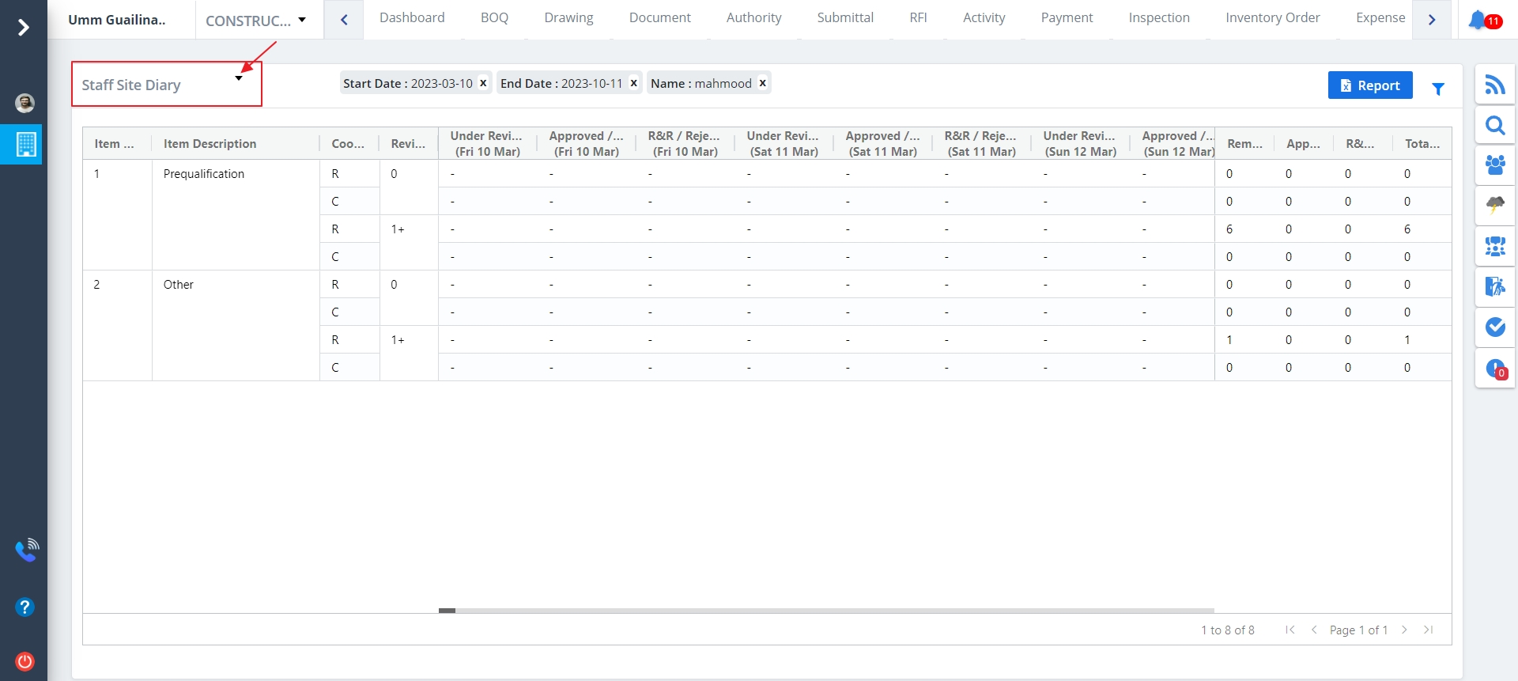This screenshot has height=681, width=1518.
Task: Open the search magnifier in right sidebar
Action: 1494,125
